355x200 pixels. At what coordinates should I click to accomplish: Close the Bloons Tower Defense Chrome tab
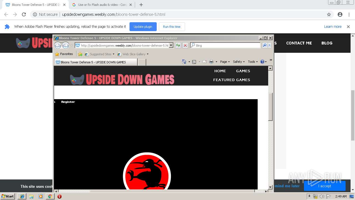click(x=64, y=5)
